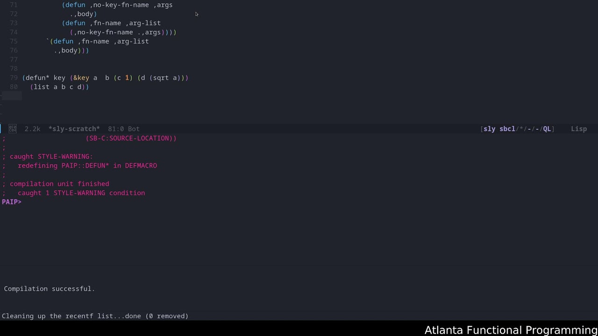Click 'caught 1 STYLE-WARNING condition' line
Image resolution: width=598 pixels, height=336 pixels.
(x=81, y=193)
